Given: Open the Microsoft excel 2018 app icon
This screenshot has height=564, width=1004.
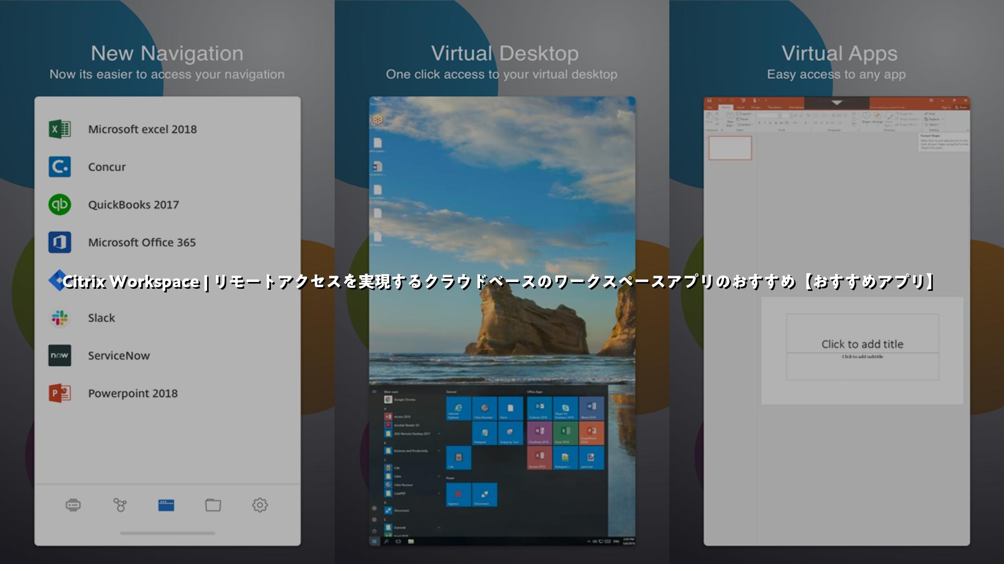Looking at the screenshot, I should click(x=60, y=129).
